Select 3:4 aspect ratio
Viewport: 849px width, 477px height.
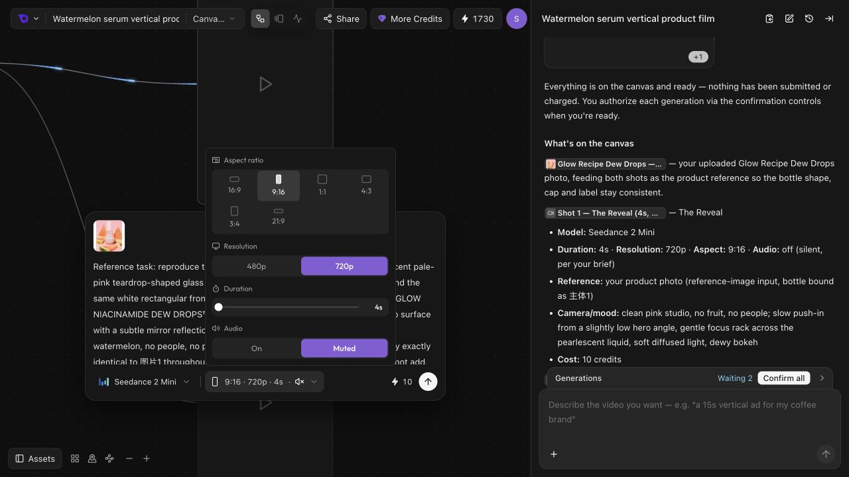point(234,217)
